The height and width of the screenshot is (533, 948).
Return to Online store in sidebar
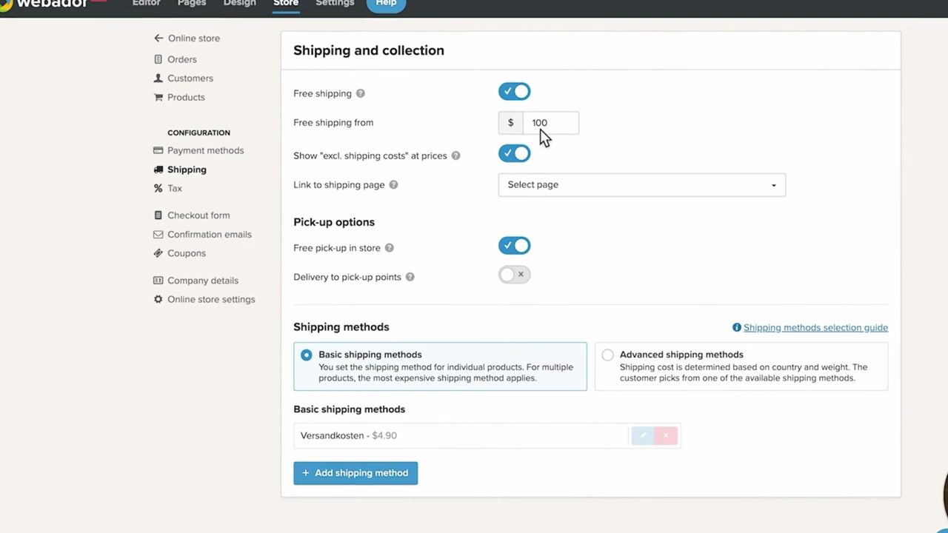tap(194, 38)
